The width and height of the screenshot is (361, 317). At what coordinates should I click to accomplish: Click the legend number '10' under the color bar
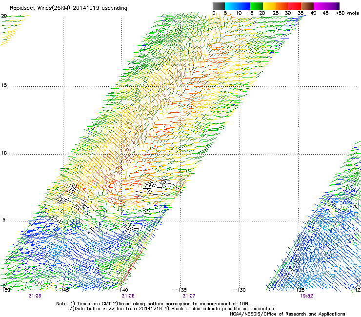tap(239, 13)
